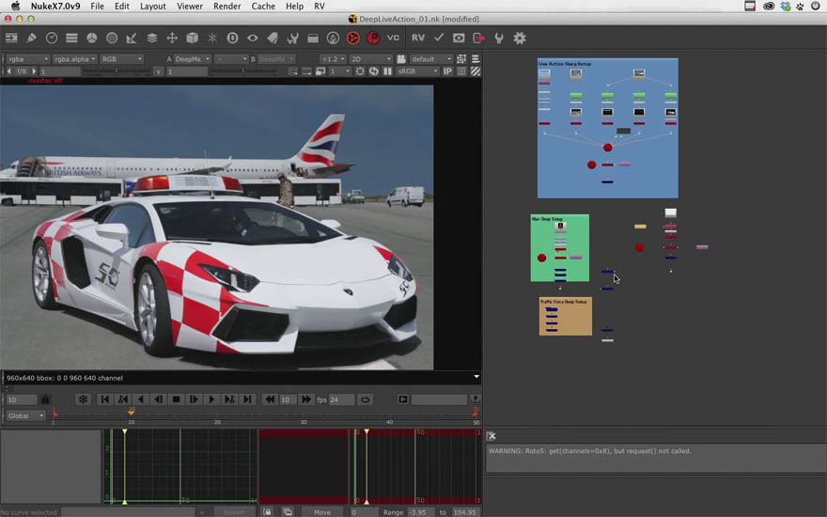Open the Edit menu

122,7
